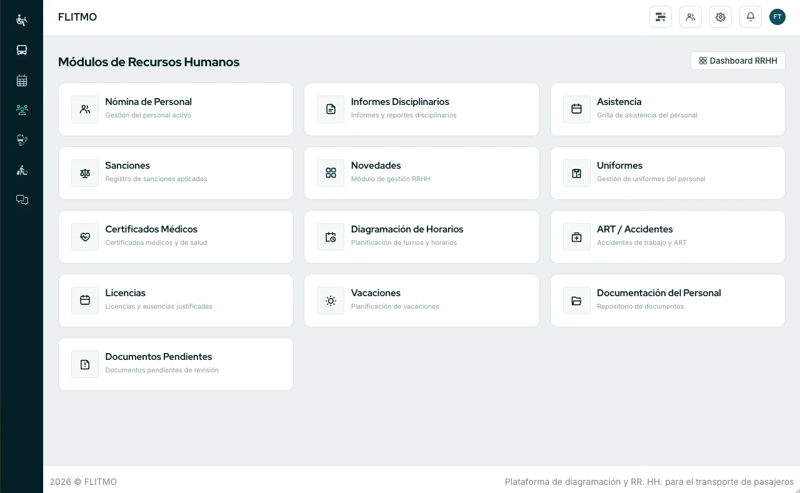Click the users icon in the top bar
This screenshot has width=800, height=493.
(x=691, y=17)
